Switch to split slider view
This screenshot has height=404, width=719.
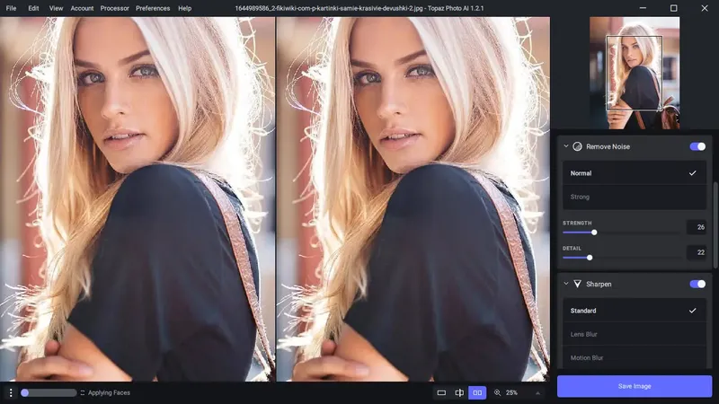[x=459, y=392]
